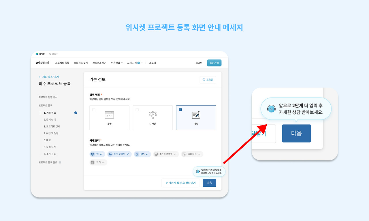Go back via 저장 후 나가기 chevron
The width and height of the screenshot is (369, 221).
coord(40,77)
